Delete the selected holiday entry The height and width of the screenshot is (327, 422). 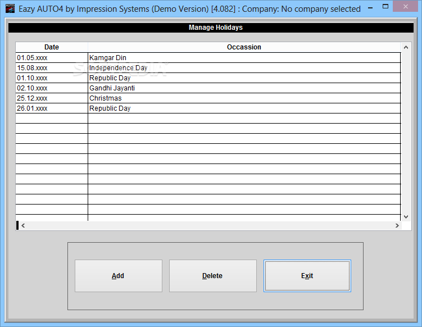click(x=212, y=276)
